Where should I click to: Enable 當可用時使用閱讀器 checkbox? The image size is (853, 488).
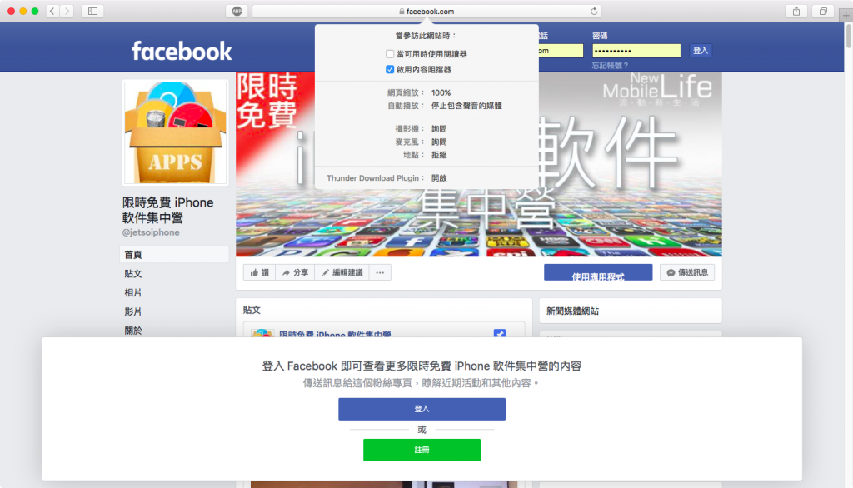390,54
